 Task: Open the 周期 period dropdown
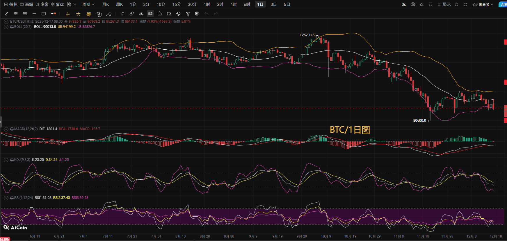coord(88,4)
